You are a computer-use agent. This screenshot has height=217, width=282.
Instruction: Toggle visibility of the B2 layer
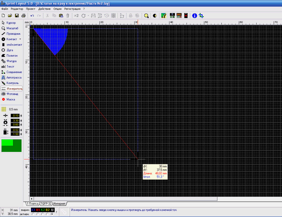47,210
